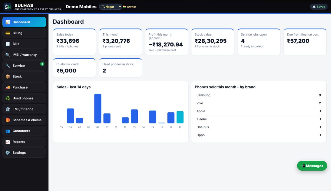Image resolution: width=331 pixels, height=191 pixels.
Task: Click the Used phones recycle icon
Action: [8, 98]
